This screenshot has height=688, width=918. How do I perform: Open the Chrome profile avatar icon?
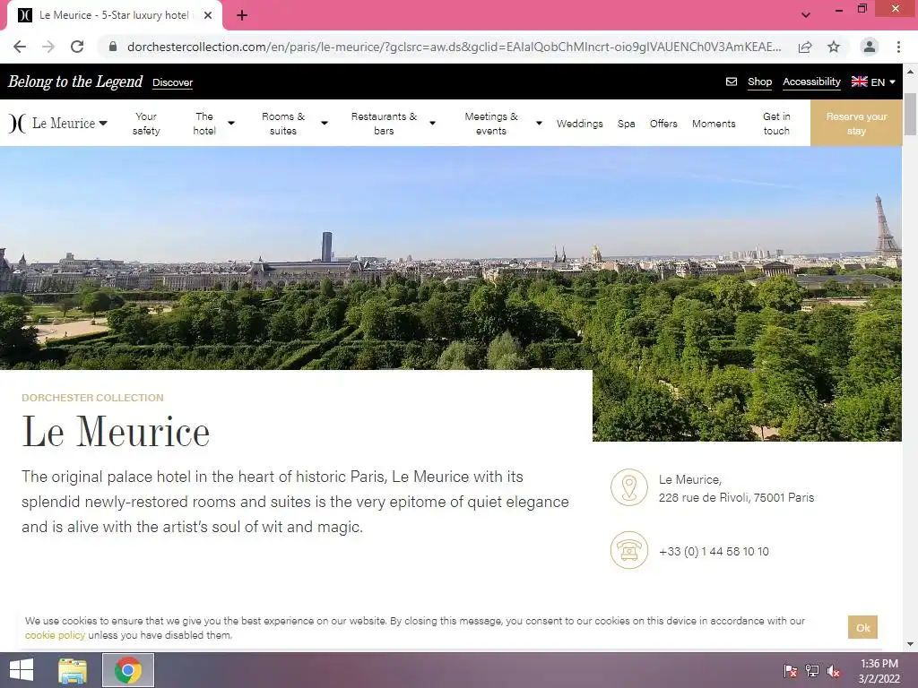coord(870,47)
